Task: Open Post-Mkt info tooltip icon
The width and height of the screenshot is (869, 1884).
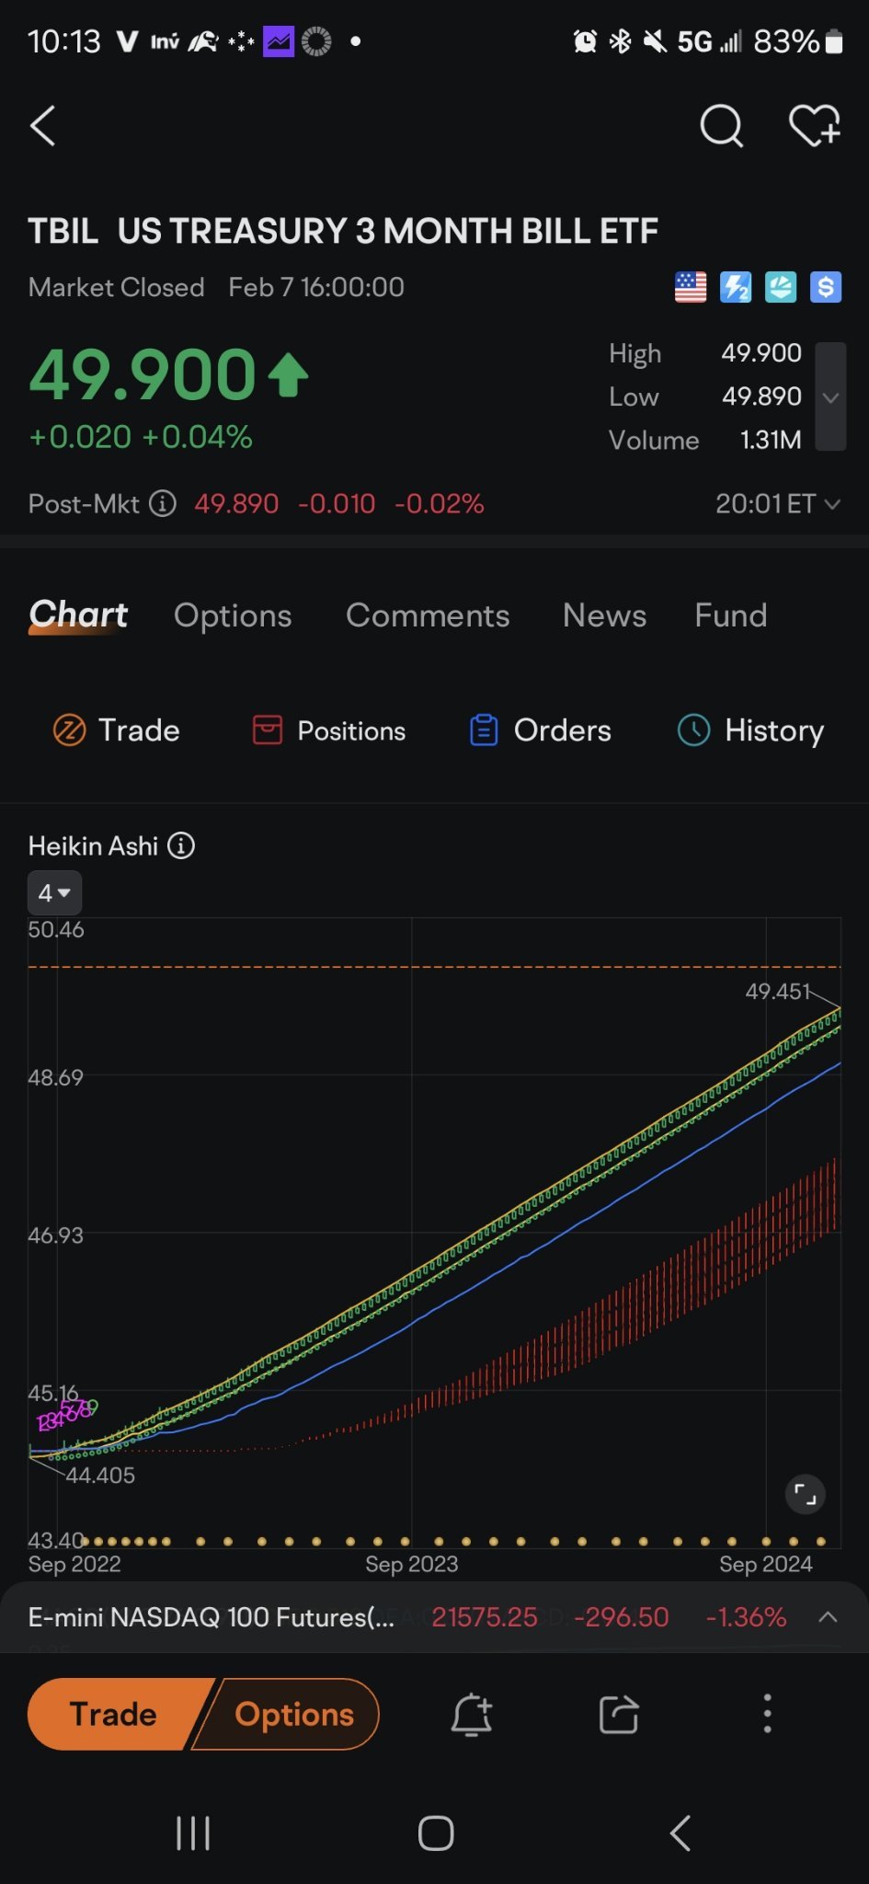Action: [163, 503]
